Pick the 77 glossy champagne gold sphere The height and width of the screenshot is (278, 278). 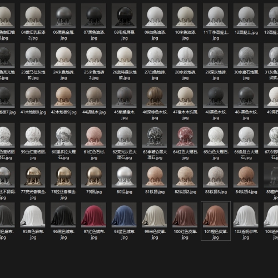pos(33,175)
